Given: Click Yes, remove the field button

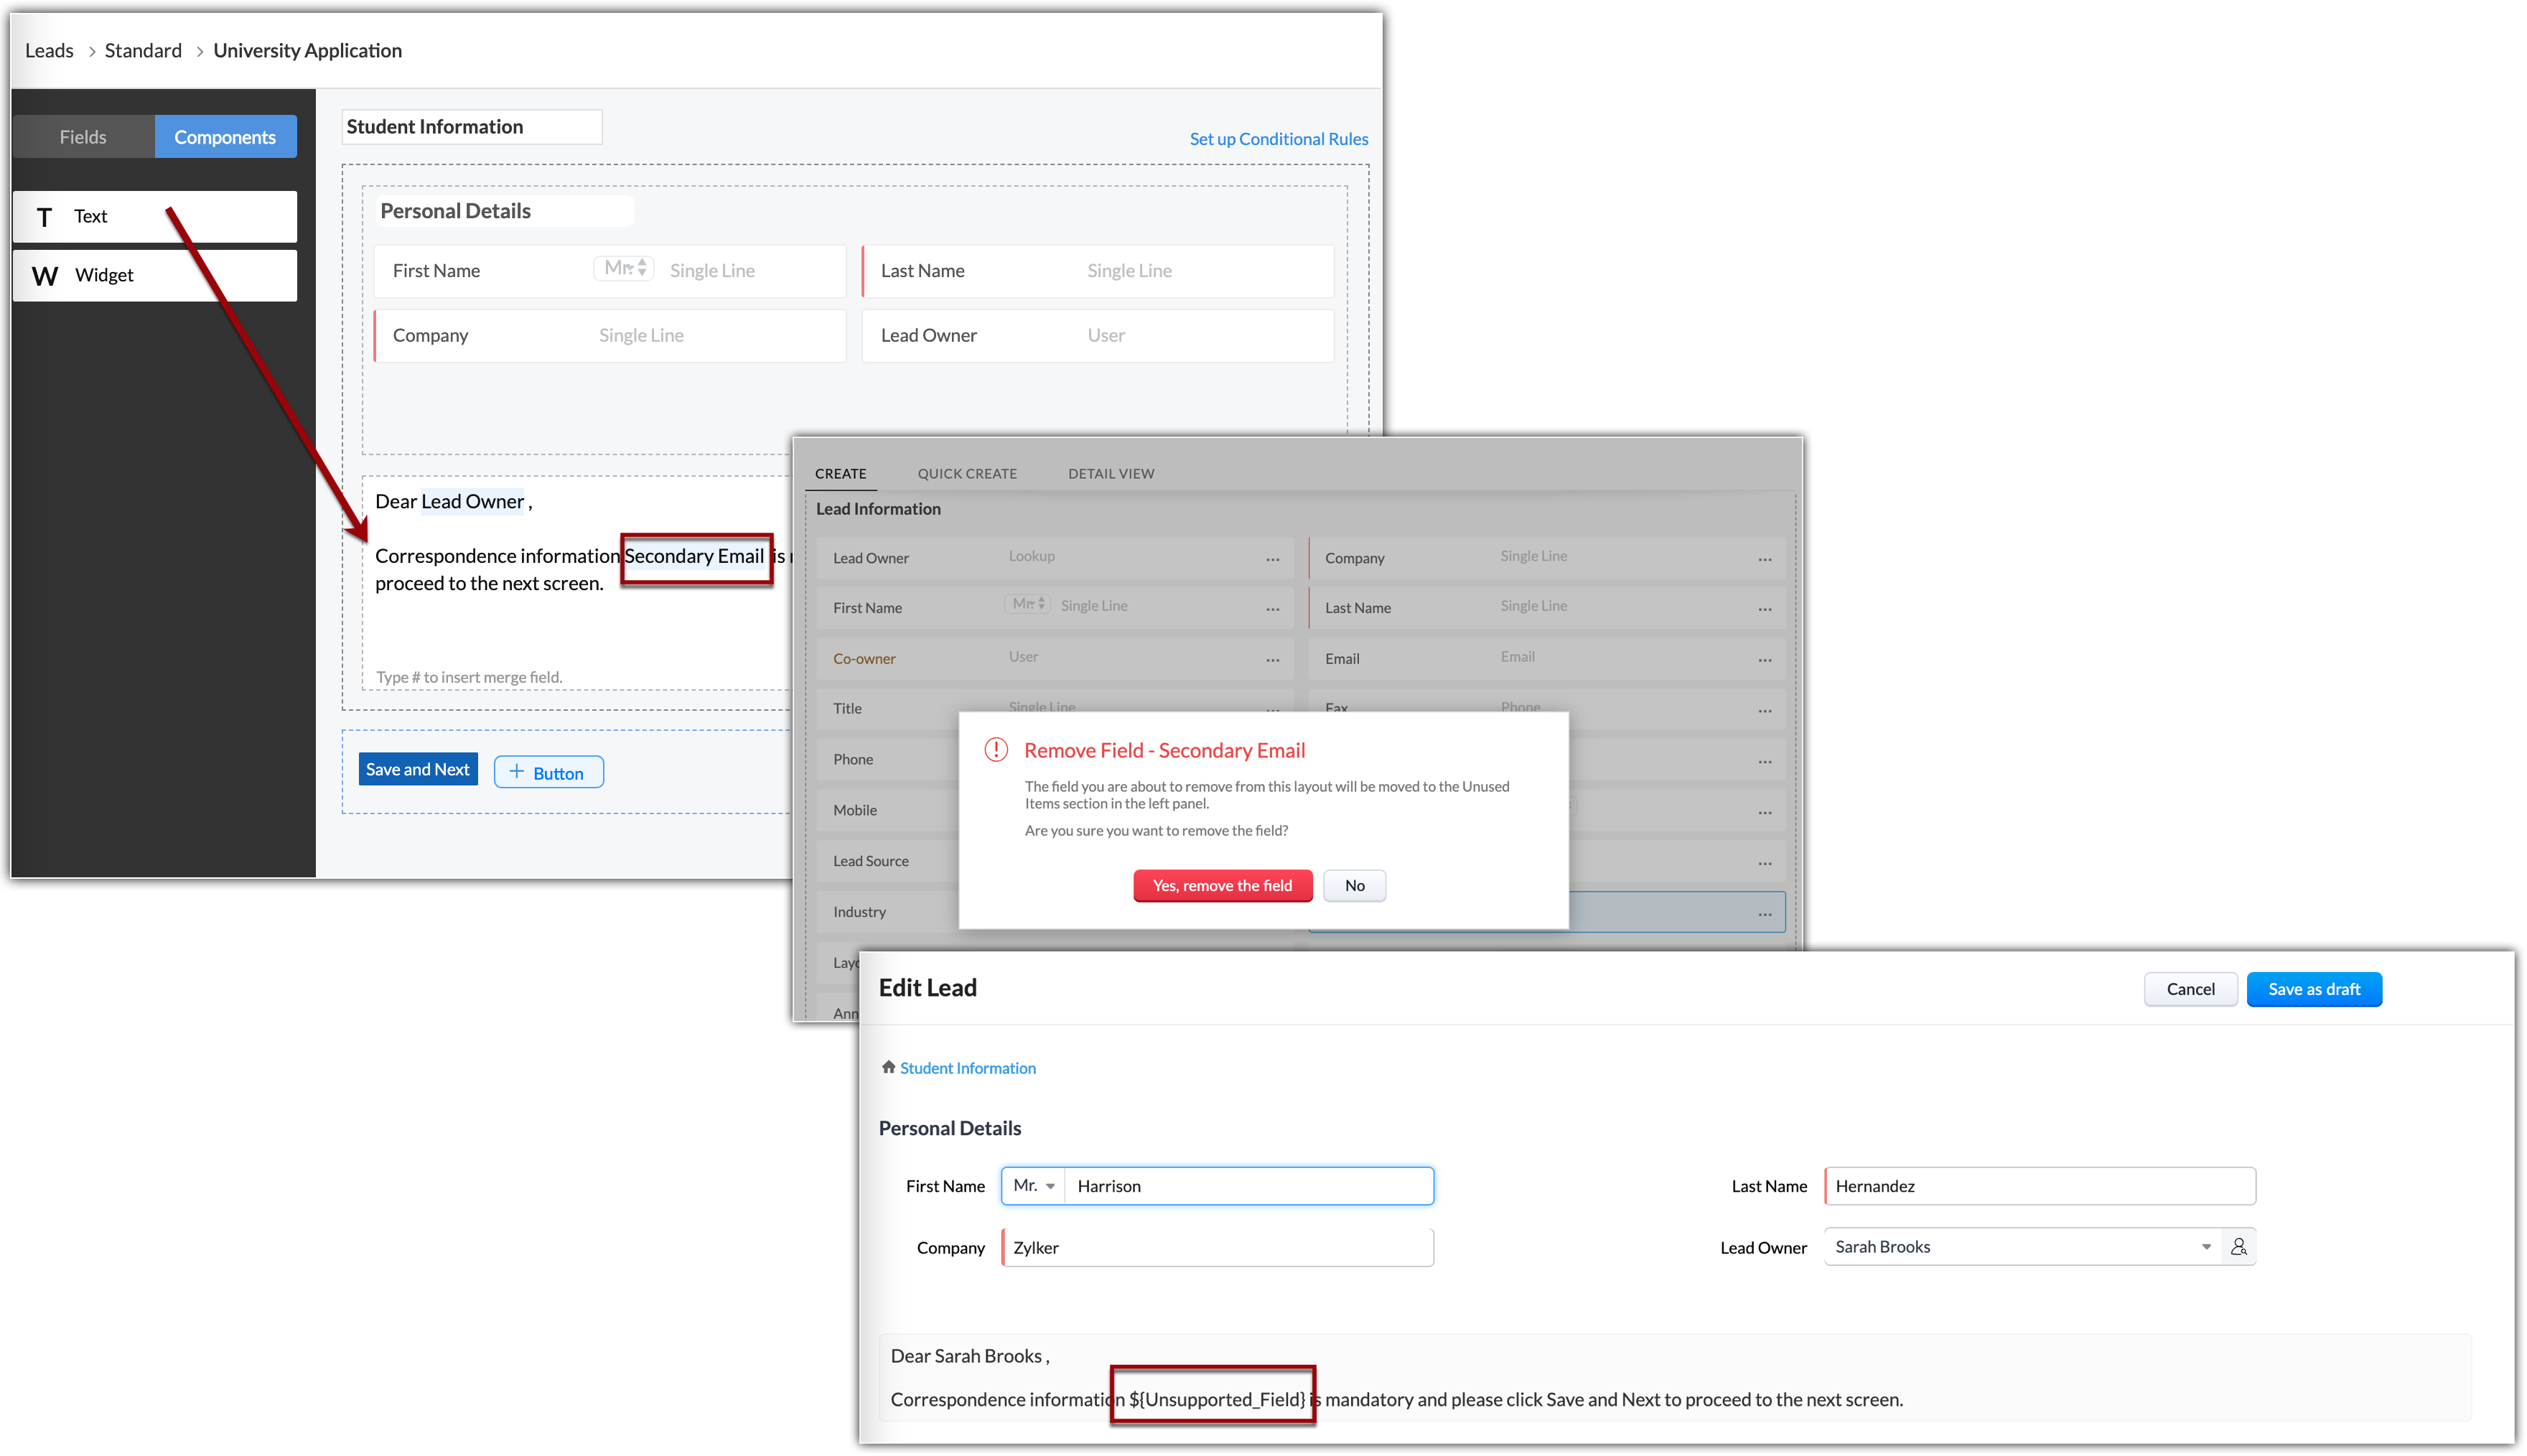Looking at the screenshot, I should (x=1222, y=886).
